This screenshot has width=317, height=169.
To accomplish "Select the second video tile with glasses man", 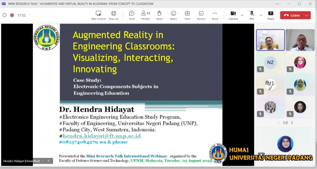I will coord(300,40).
